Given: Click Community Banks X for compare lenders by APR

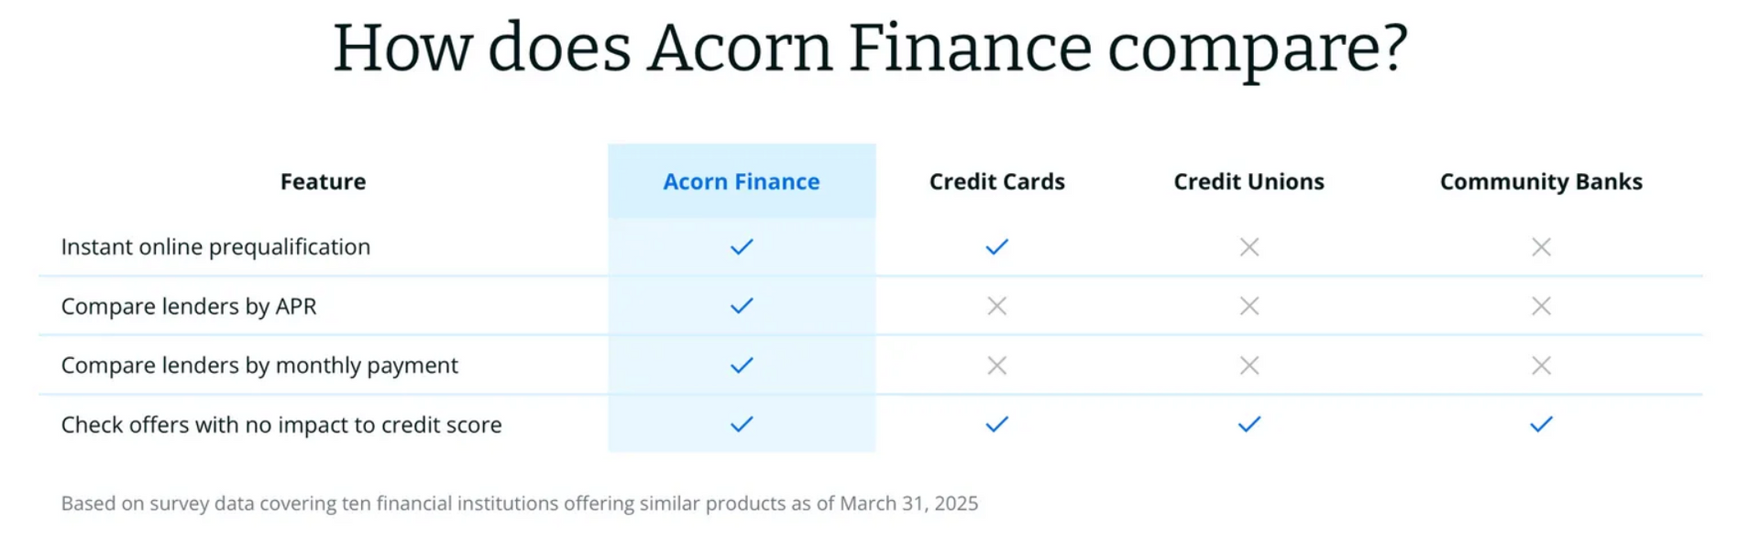Looking at the screenshot, I should click(1541, 306).
